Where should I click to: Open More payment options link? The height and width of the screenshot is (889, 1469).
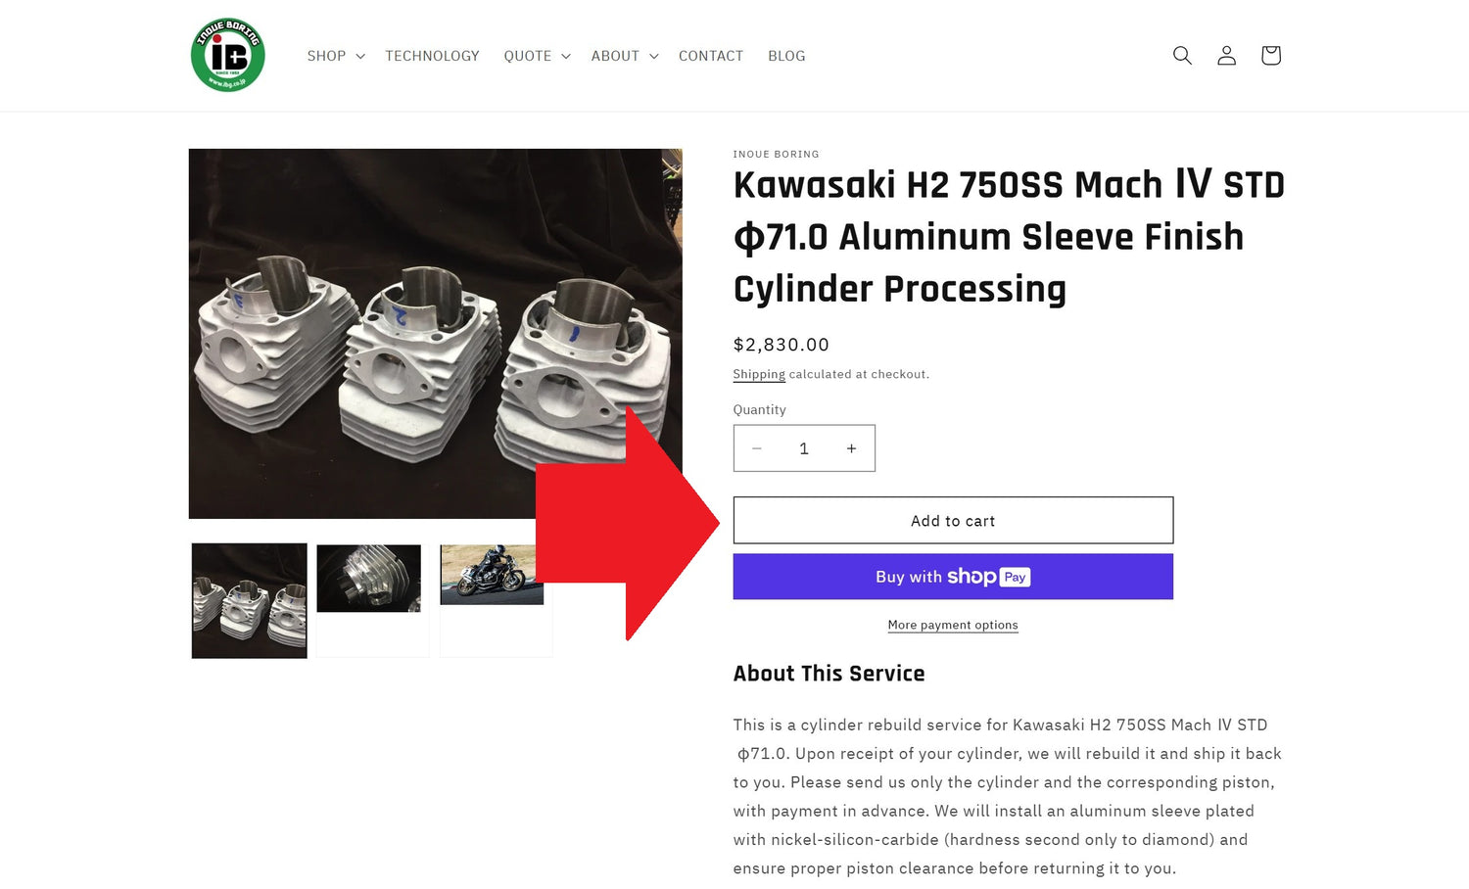953,625
